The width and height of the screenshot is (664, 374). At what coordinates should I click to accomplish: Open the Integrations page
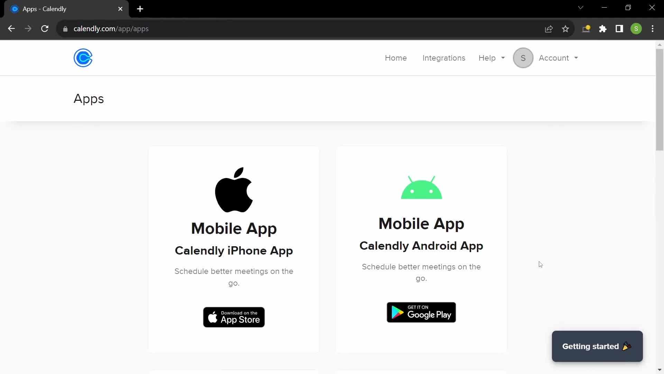click(x=444, y=58)
